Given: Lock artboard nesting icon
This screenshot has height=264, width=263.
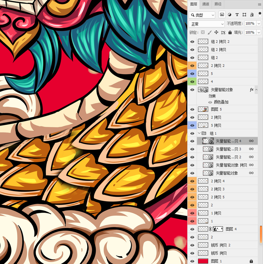Looking at the screenshot, I should 223,33.
